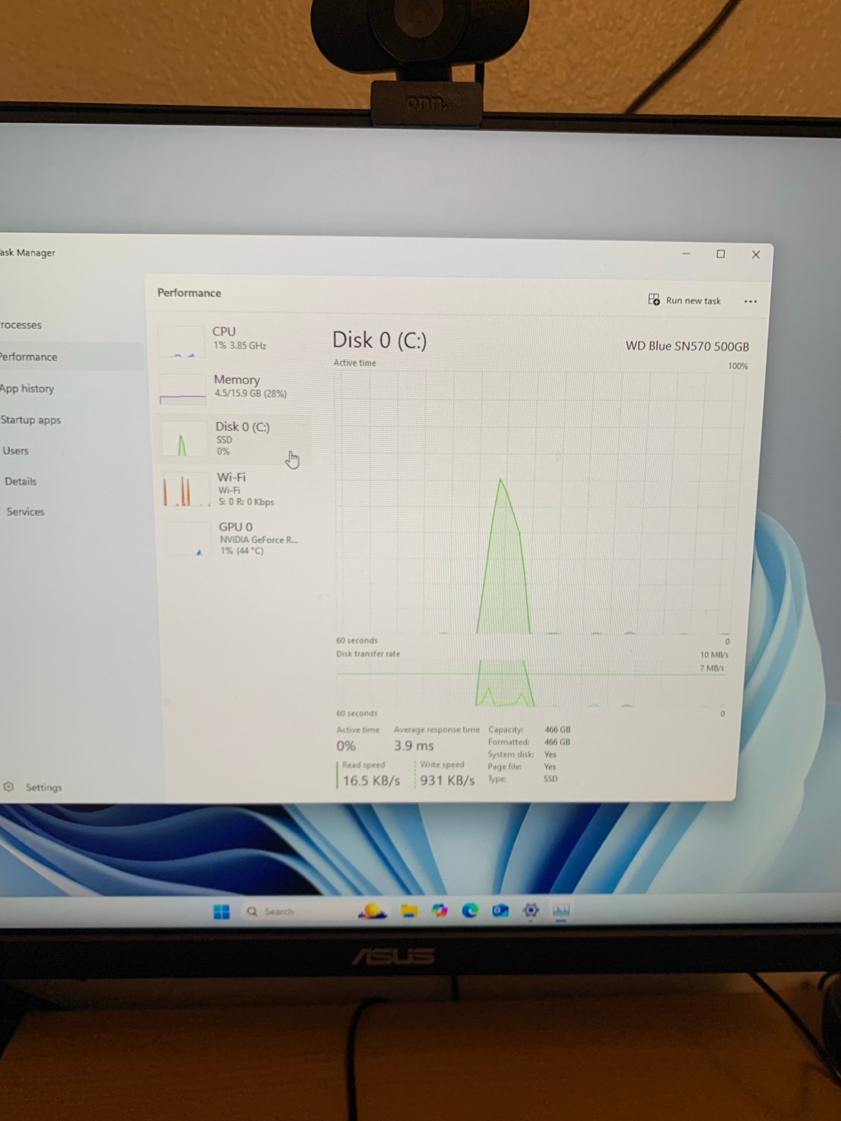Image resolution: width=841 pixels, height=1121 pixels.
Task: Click the Capacity 466 GB value
Action: [x=557, y=730]
